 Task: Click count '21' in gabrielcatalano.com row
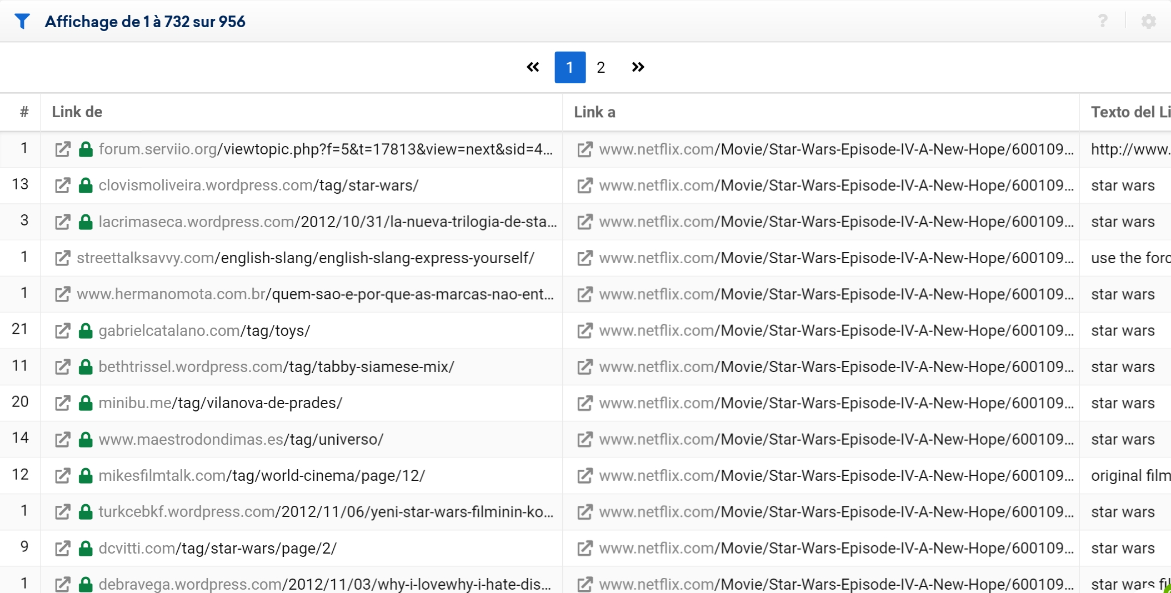coord(20,329)
